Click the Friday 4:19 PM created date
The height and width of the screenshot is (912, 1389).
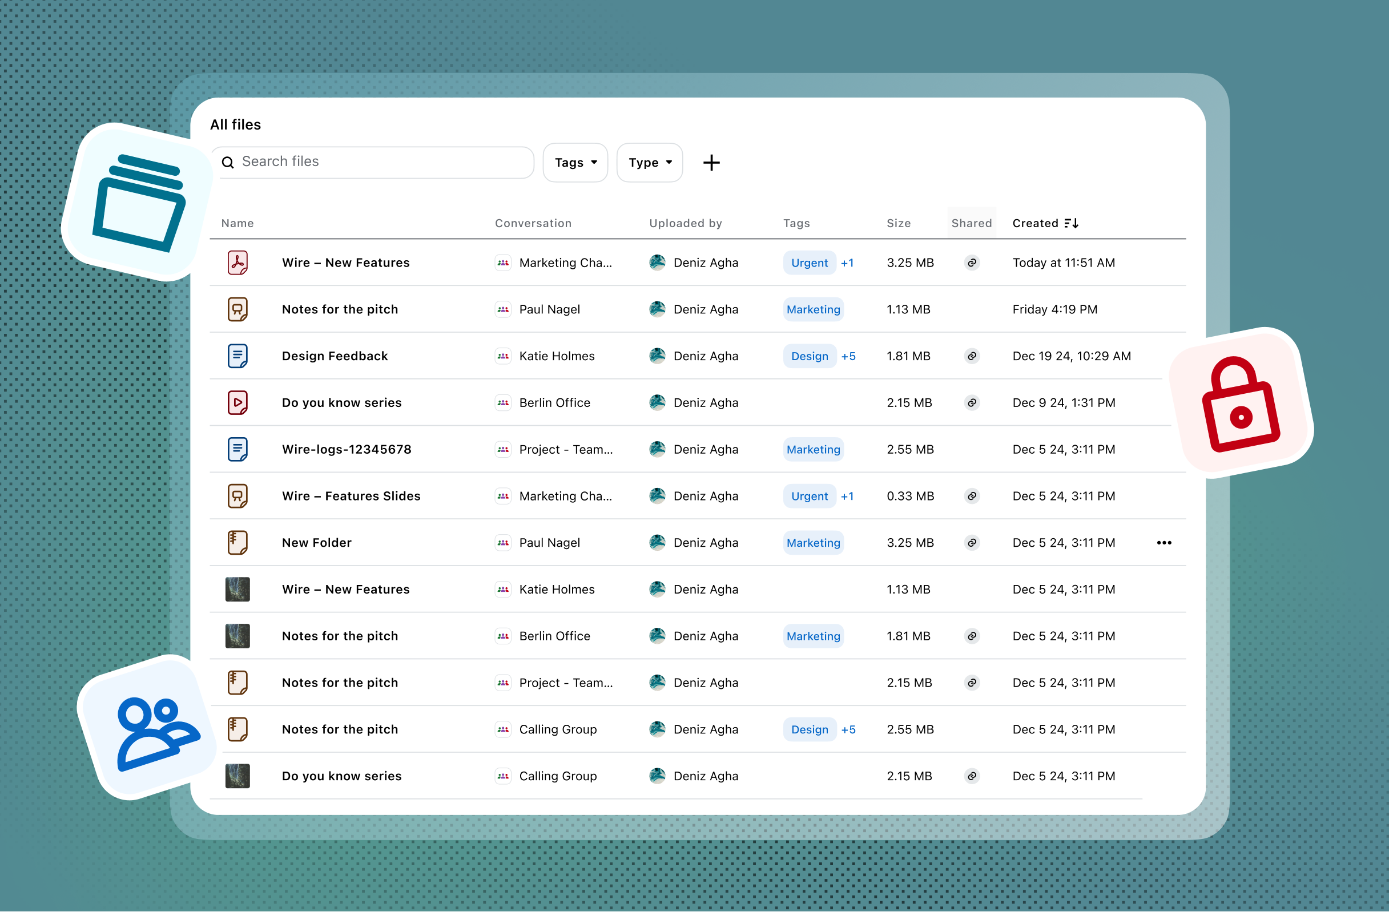click(1055, 309)
